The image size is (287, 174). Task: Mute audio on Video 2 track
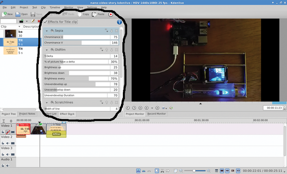(x=8, y=143)
